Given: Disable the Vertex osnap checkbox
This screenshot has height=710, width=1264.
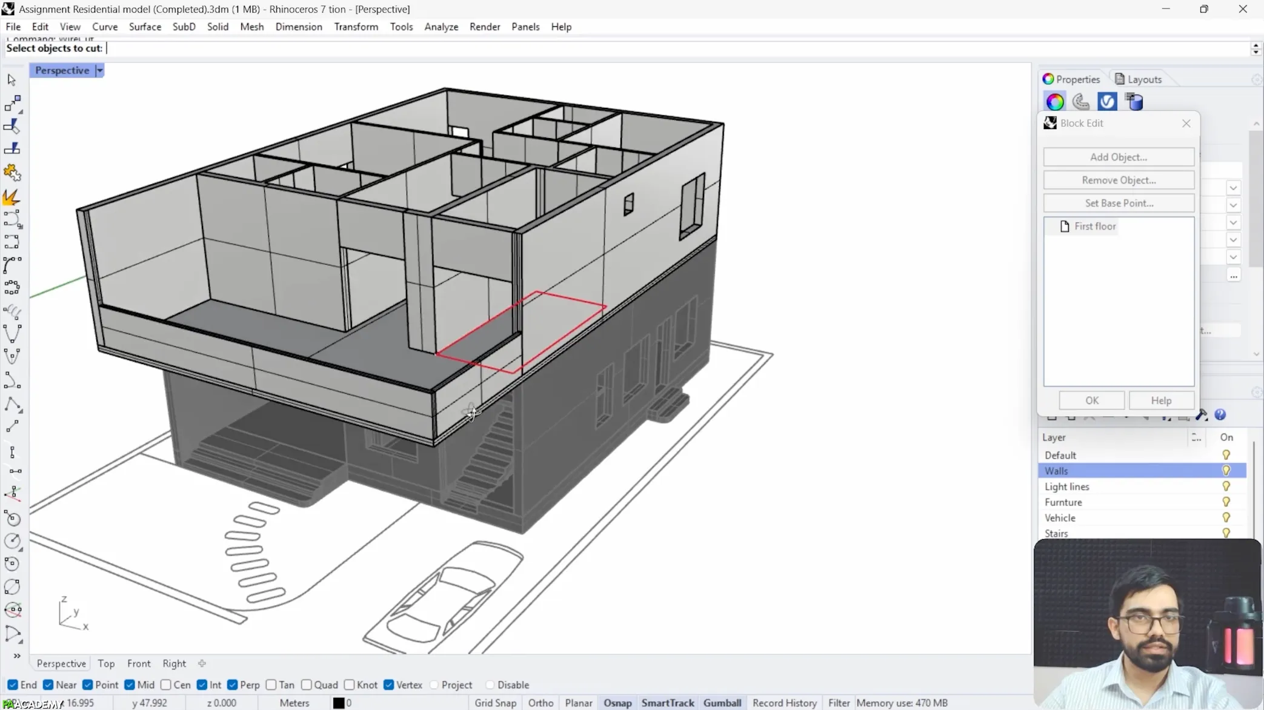Looking at the screenshot, I should (389, 685).
